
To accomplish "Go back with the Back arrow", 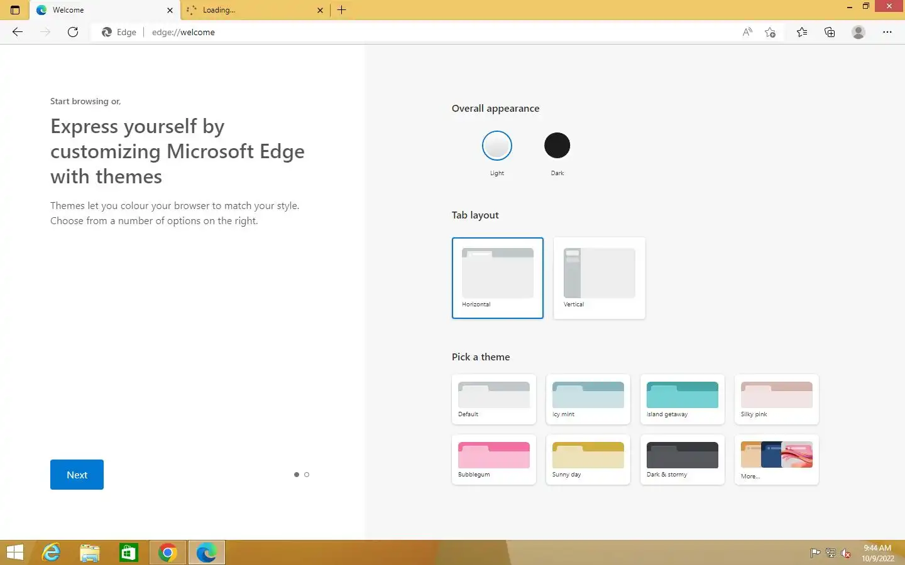I will point(18,32).
